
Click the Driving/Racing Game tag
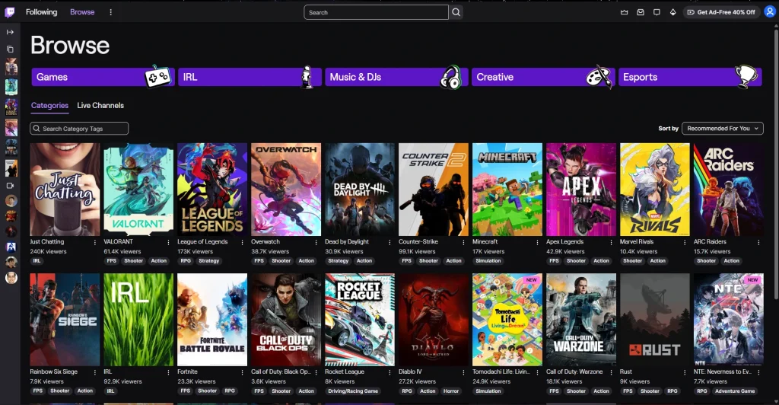coord(353,391)
